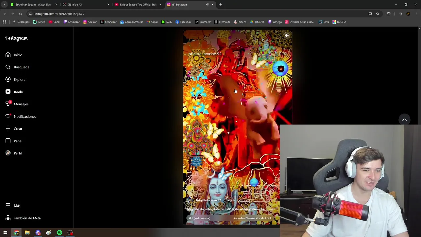Open Canal YouTube bookmark
Screen dimensions: 421x237
tap(54, 22)
